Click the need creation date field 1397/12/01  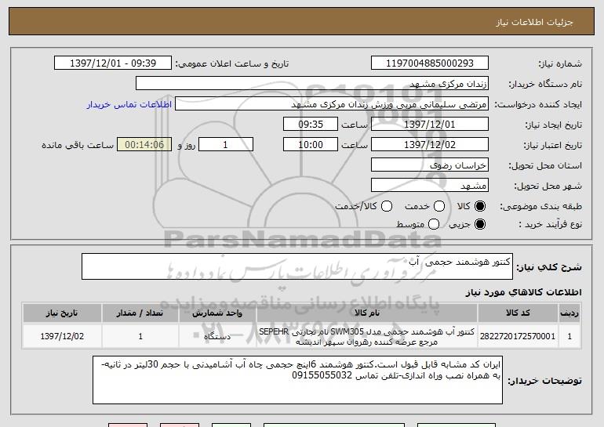point(430,125)
